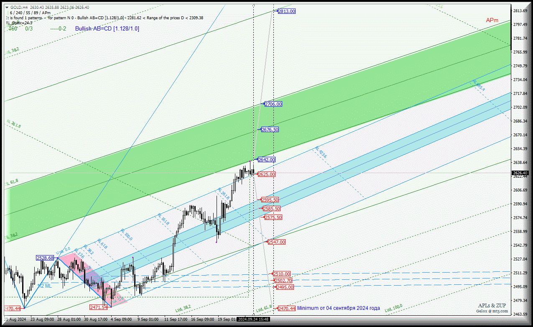Click the Minimum от 04 сентября text label
Screen dimensions: 533x327
coord(338,308)
